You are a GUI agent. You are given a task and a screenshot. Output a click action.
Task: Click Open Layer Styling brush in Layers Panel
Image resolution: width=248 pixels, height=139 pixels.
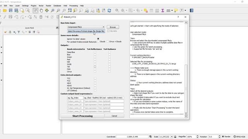pyautogui.click(x=5, y=32)
